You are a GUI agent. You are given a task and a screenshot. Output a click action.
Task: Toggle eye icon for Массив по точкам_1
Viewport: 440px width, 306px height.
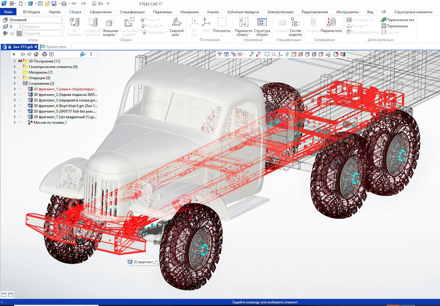pyautogui.click(x=20, y=123)
